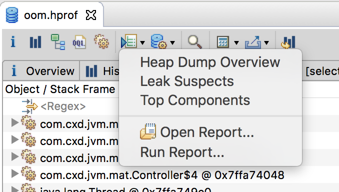Expand the second com.cxd.jvm.m thread row

[x=14, y=139]
